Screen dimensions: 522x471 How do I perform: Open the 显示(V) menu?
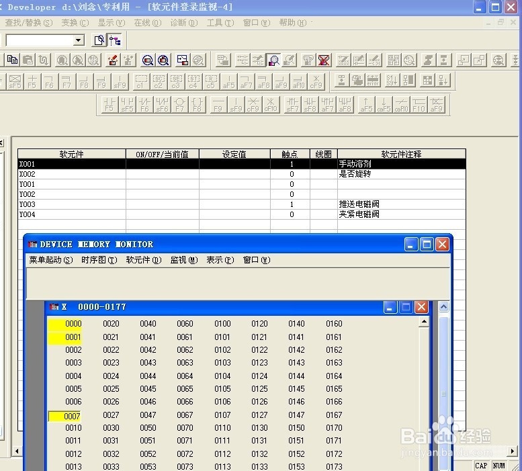pyautogui.click(x=112, y=23)
